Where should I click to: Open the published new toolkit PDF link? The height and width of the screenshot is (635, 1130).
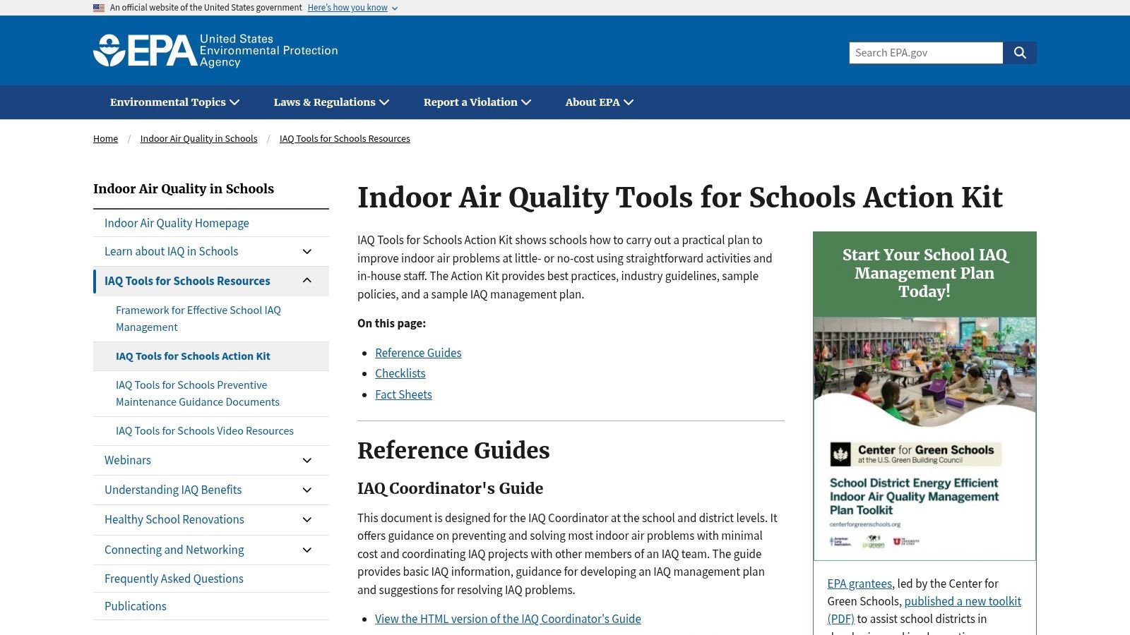point(963,601)
